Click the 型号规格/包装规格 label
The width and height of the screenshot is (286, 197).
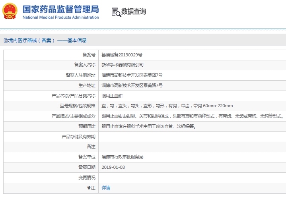coord(78,106)
